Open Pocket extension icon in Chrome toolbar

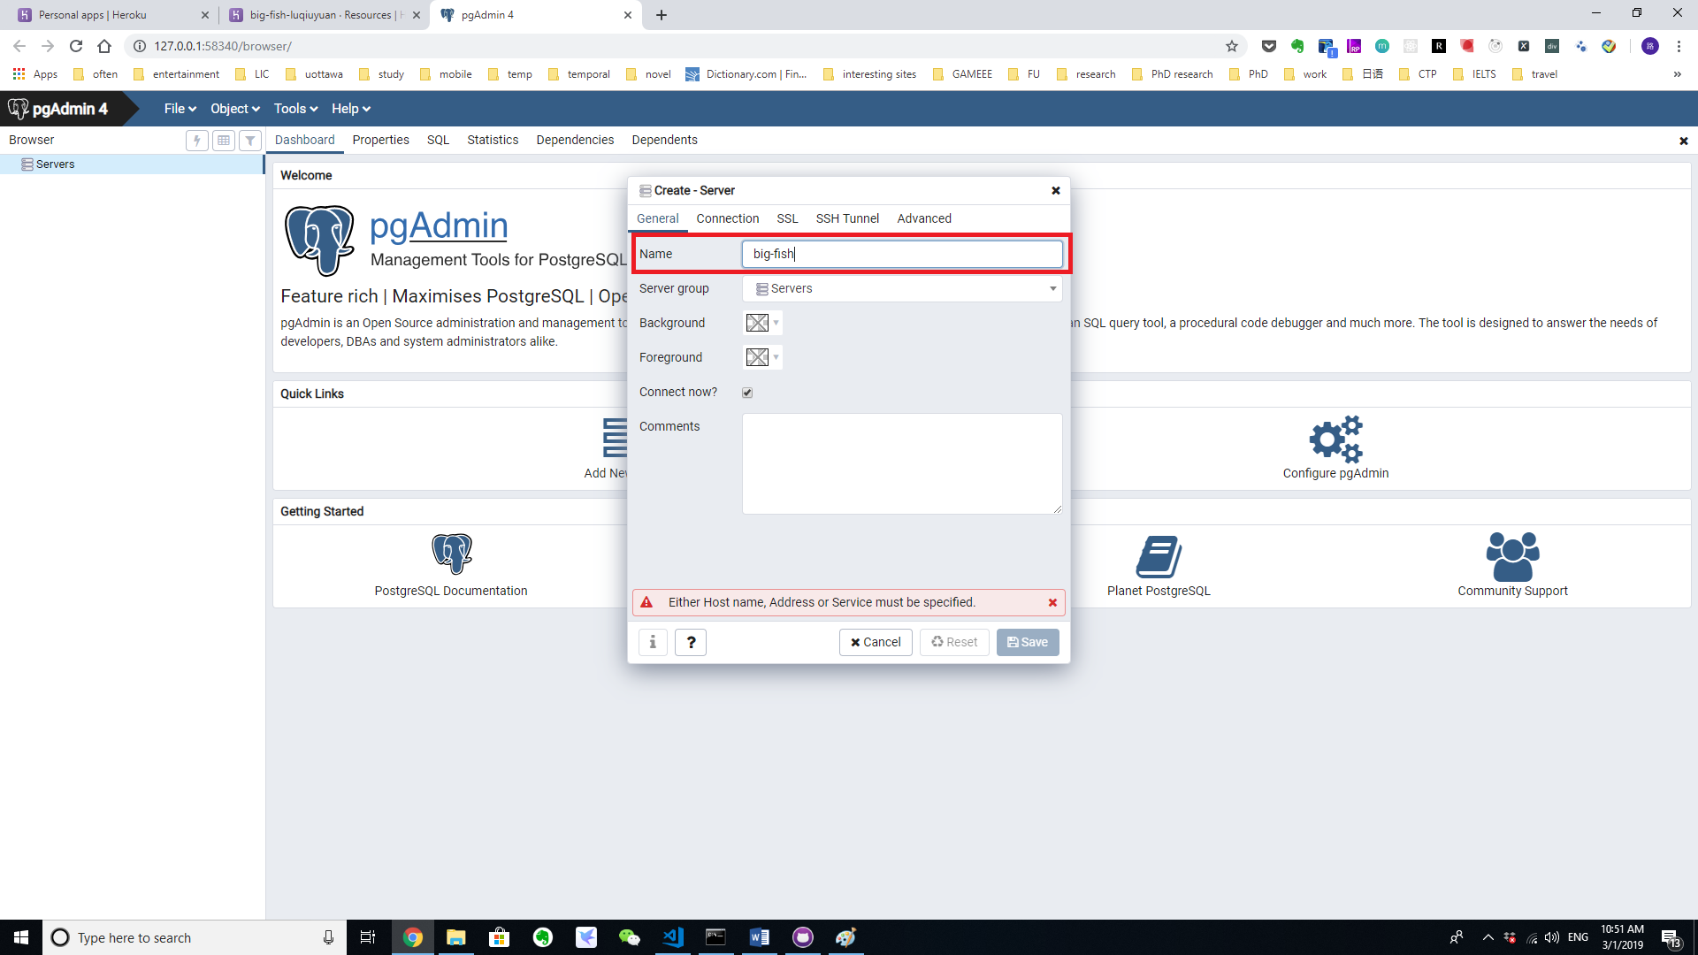(1269, 46)
